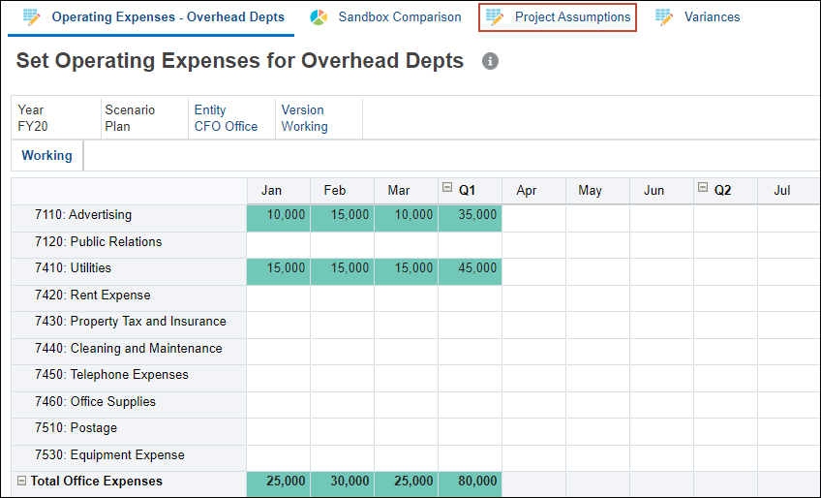
Task: Switch to the Sandbox Comparison tab
Action: tap(399, 17)
